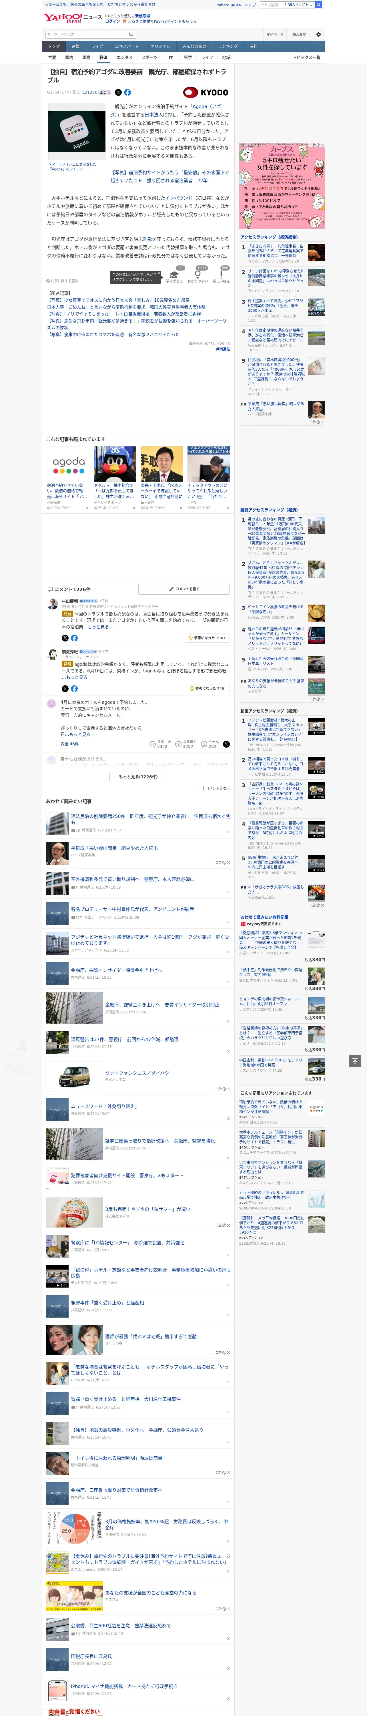Screen dimensions: 367x1716
Task: Select the 速報 tab
Action: pos(75,47)
